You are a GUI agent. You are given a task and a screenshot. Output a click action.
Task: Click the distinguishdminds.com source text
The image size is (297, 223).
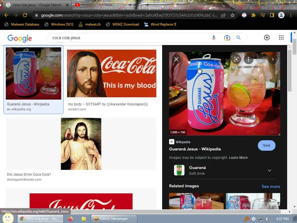24,179
